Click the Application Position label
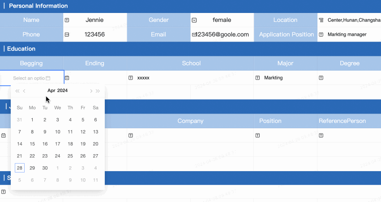This screenshot has width=381, height=202. [287, 34]
